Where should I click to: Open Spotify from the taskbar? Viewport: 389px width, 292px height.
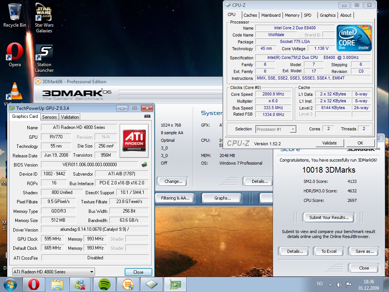tap(104, 284)
